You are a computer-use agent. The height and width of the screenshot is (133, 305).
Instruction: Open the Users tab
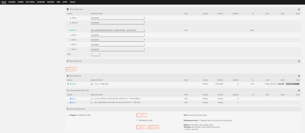(21, 2)
